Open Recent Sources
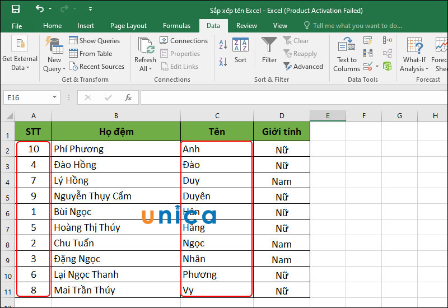This screenshot has width=448, height=308. pyautogui.click(x=97, y=67)
